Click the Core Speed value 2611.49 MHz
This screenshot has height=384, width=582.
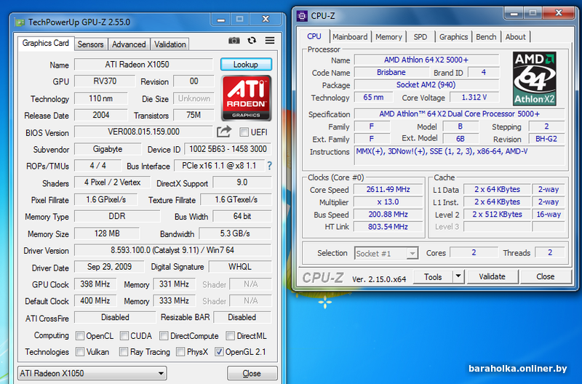pyautogui.click(x=388, y=190)
